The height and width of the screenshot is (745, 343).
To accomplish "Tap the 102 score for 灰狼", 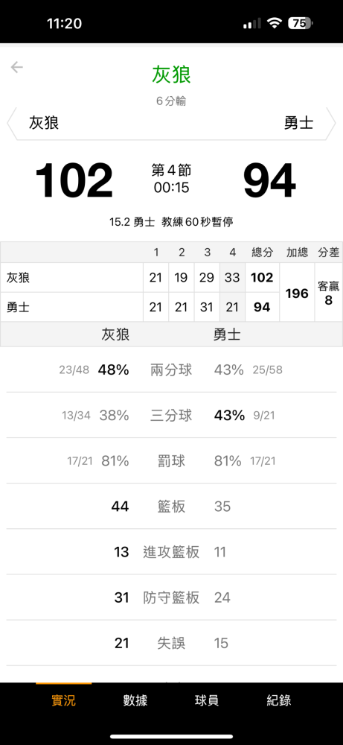I will 74,181.
